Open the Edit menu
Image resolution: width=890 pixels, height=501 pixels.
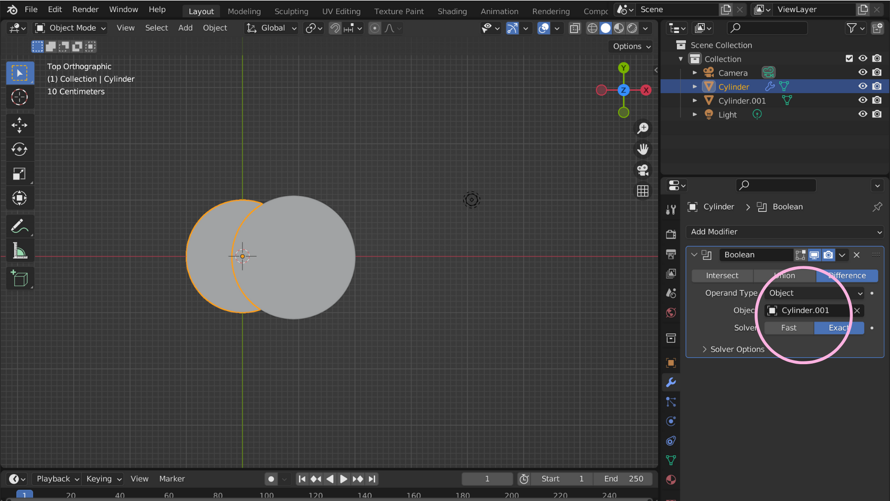coord(55,9)
